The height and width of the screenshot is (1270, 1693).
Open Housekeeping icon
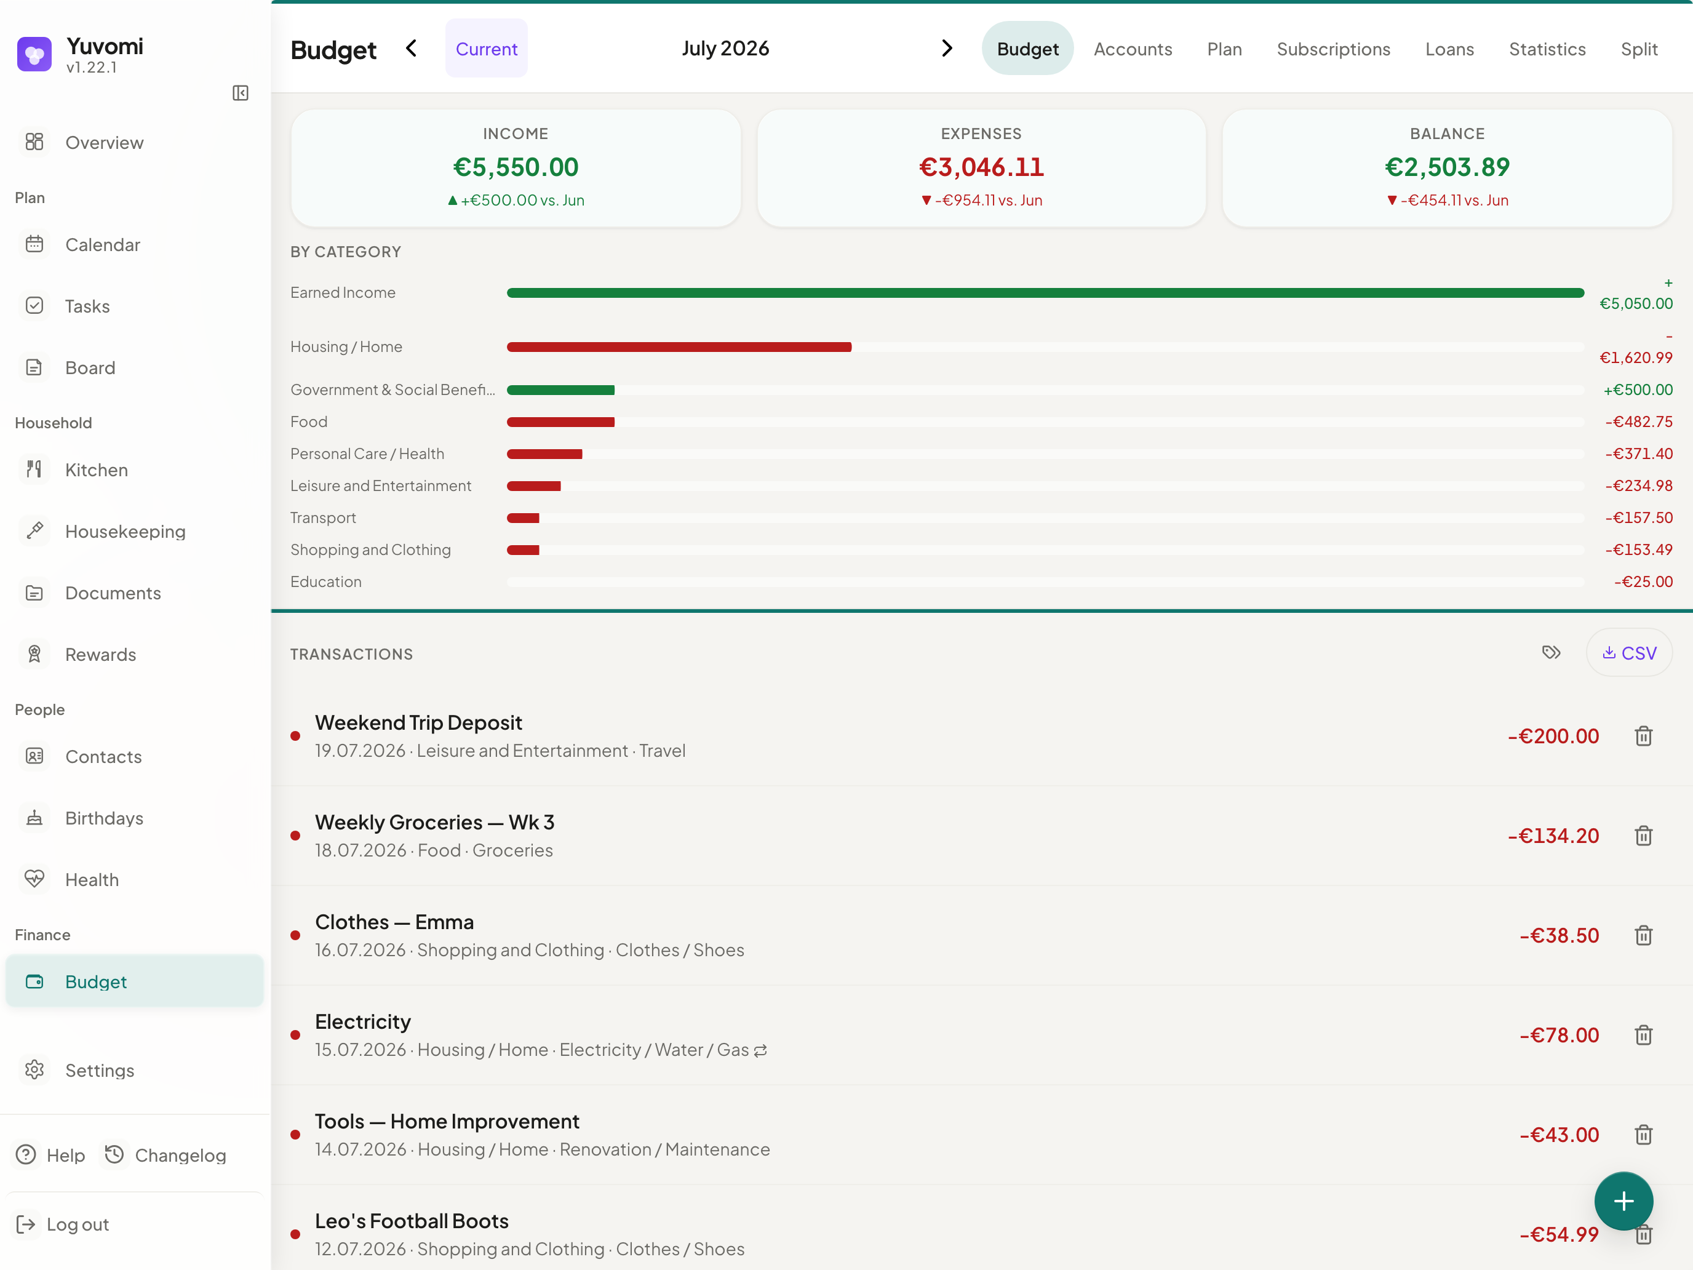34,530
